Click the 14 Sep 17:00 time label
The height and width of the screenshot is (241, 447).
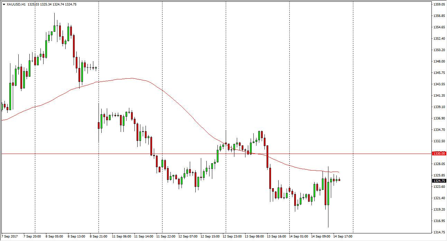tap(342, 237)
